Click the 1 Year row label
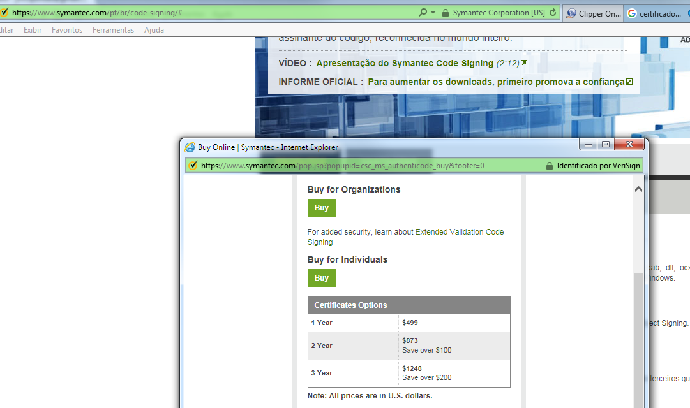 pos(322,323)
